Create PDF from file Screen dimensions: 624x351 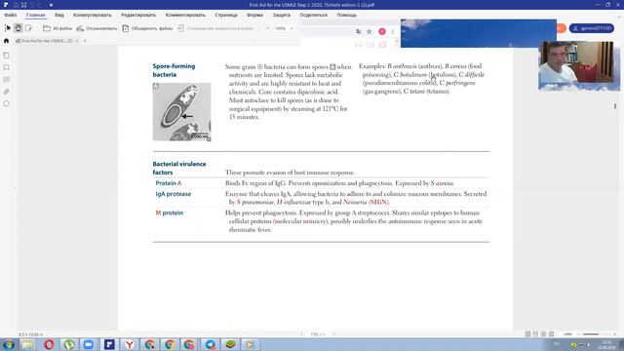tap(58, 28)
